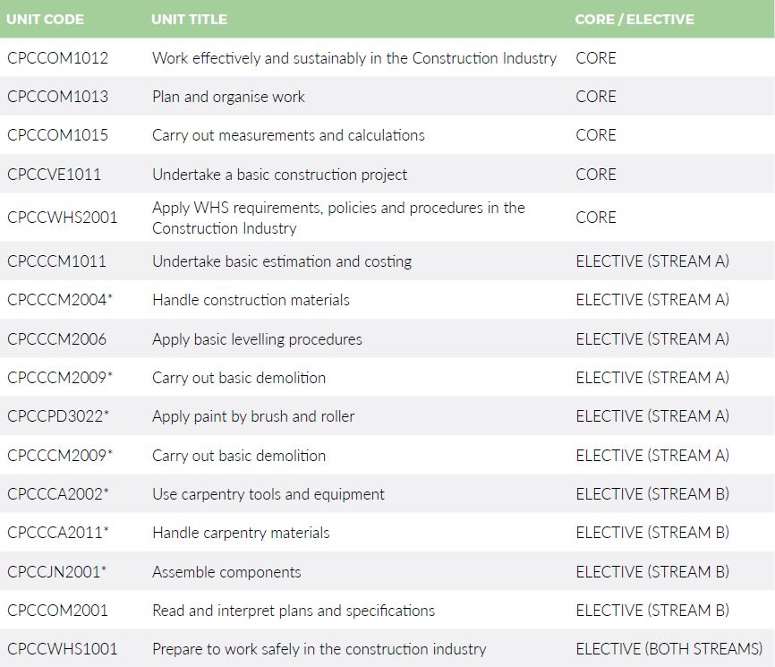775x667 pixels.
Task: Click the 'Assemble components' unit title
Action: tap(226, 572)
